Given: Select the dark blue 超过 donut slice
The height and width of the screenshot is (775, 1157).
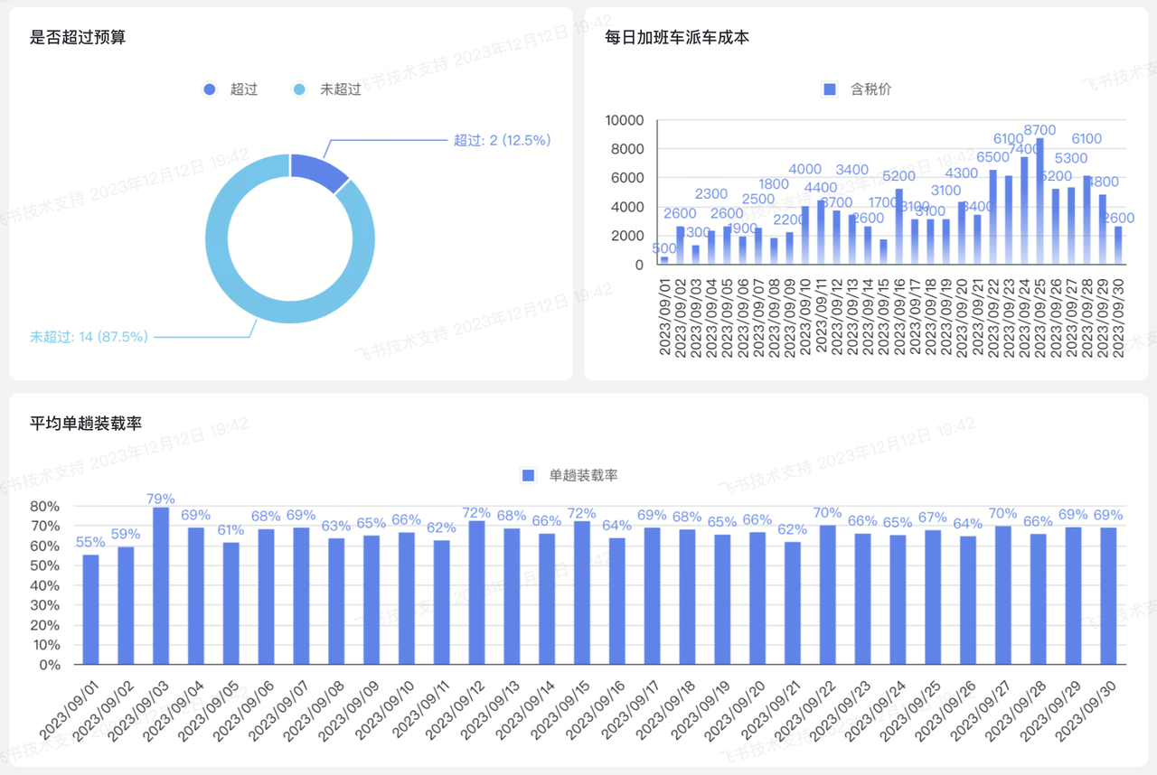Looking at the screenshot, I should tap(320, 171).
